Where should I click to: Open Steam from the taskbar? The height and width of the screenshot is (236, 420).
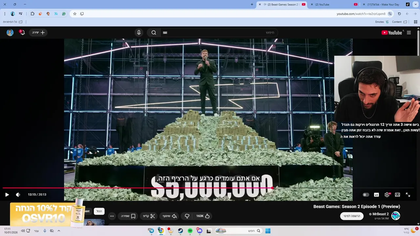[x=180, y=231]
